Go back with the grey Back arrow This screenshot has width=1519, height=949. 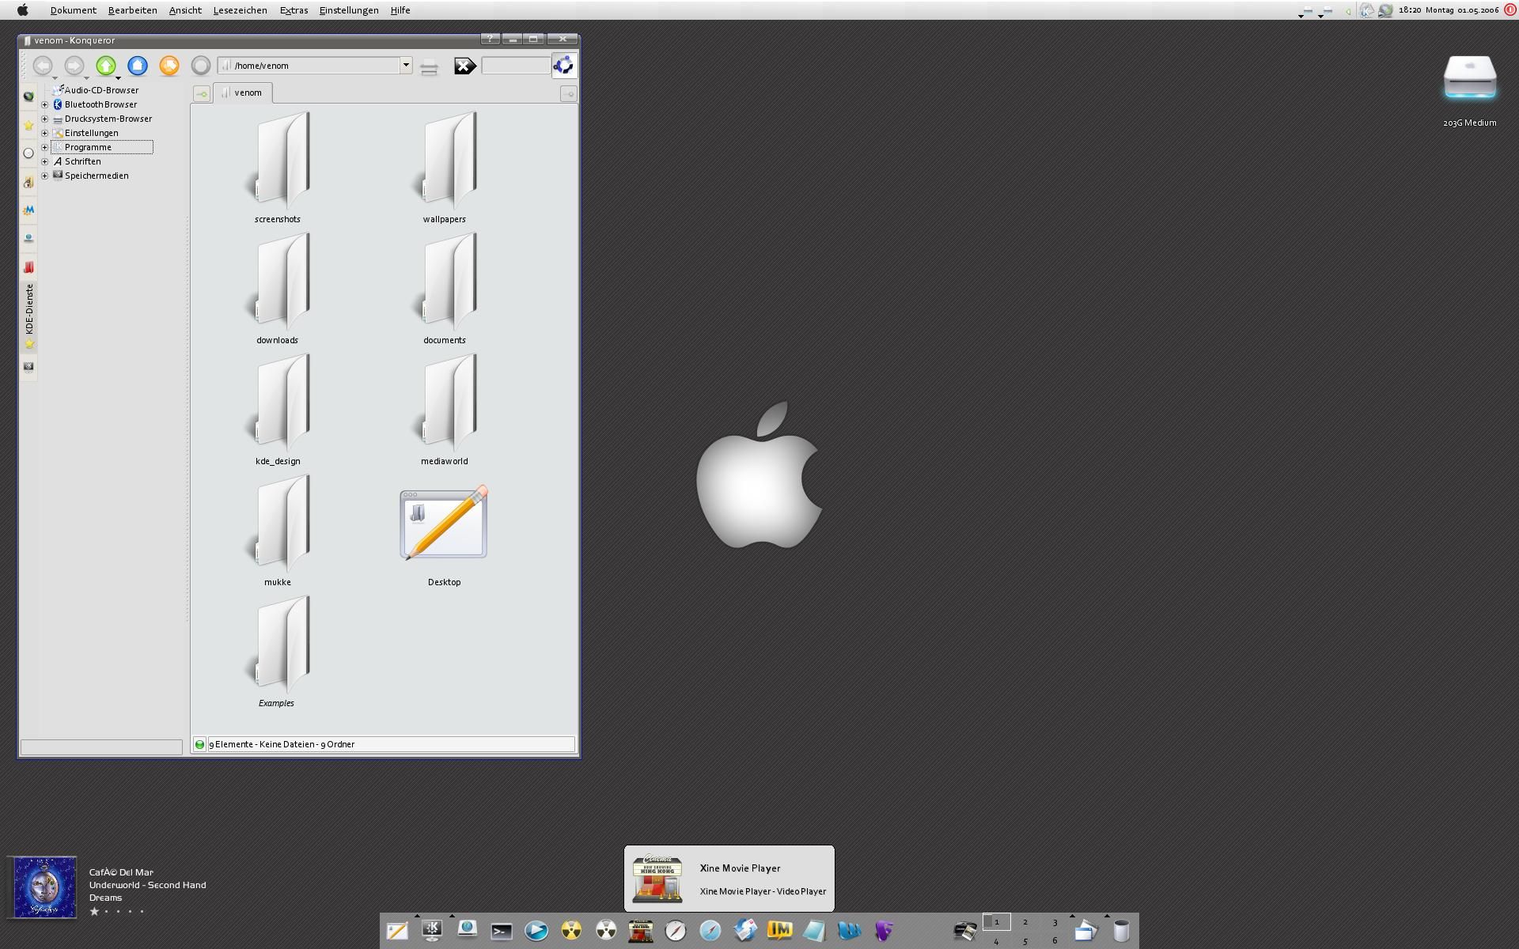click(43, 66)
